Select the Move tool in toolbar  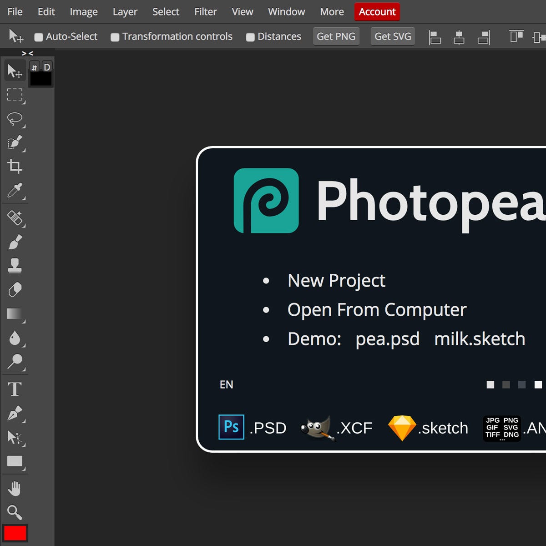[x=15, y=71]
